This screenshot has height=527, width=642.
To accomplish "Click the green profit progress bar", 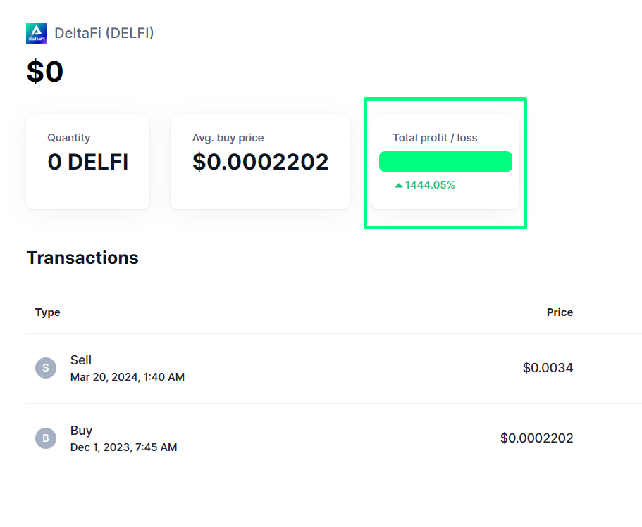I will coord(445,161).
